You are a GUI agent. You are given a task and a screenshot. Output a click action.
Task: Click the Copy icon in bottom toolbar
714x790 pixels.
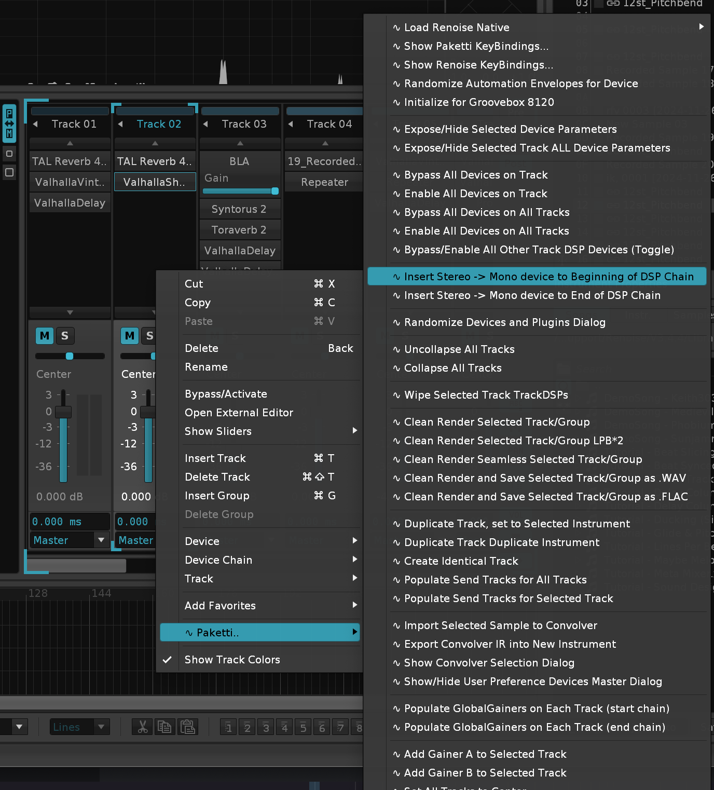(x=164, y=727)
